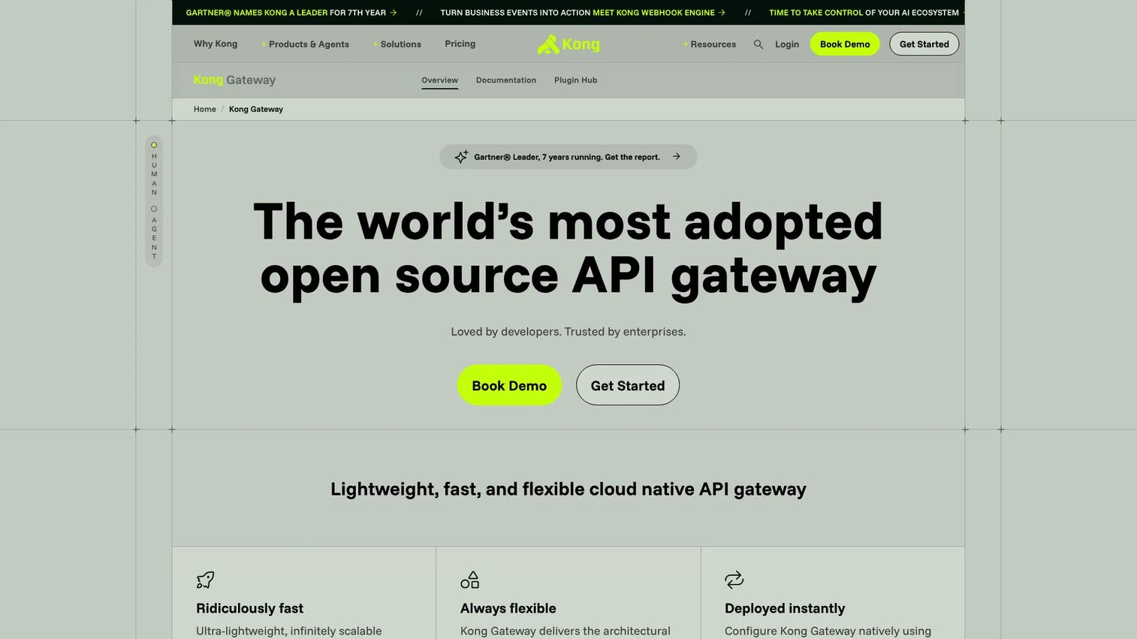Expand the Resources menu
Image resolution: width=1137 pixels, height=639 pixels.
710,44
